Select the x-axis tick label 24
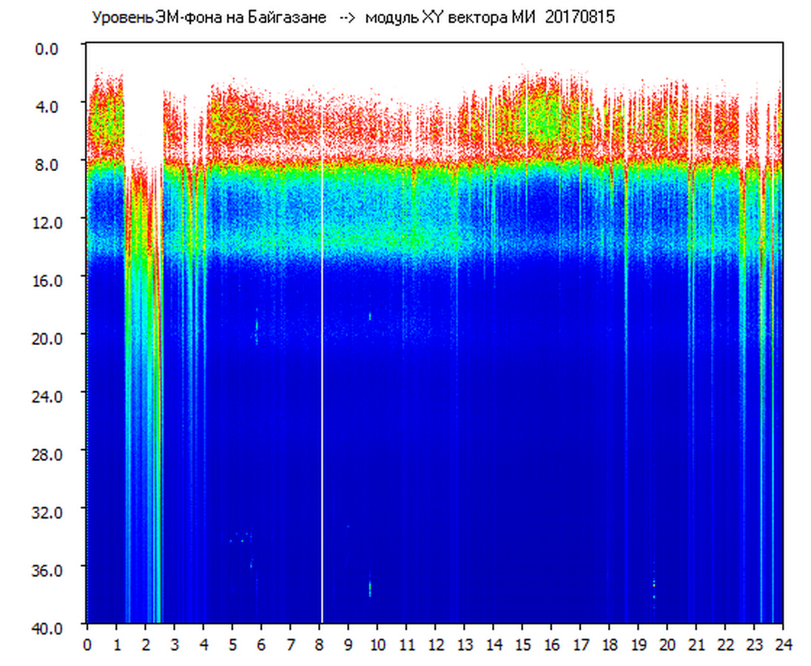Viewport: 811px width, 666px height. (x=783, y=644)
